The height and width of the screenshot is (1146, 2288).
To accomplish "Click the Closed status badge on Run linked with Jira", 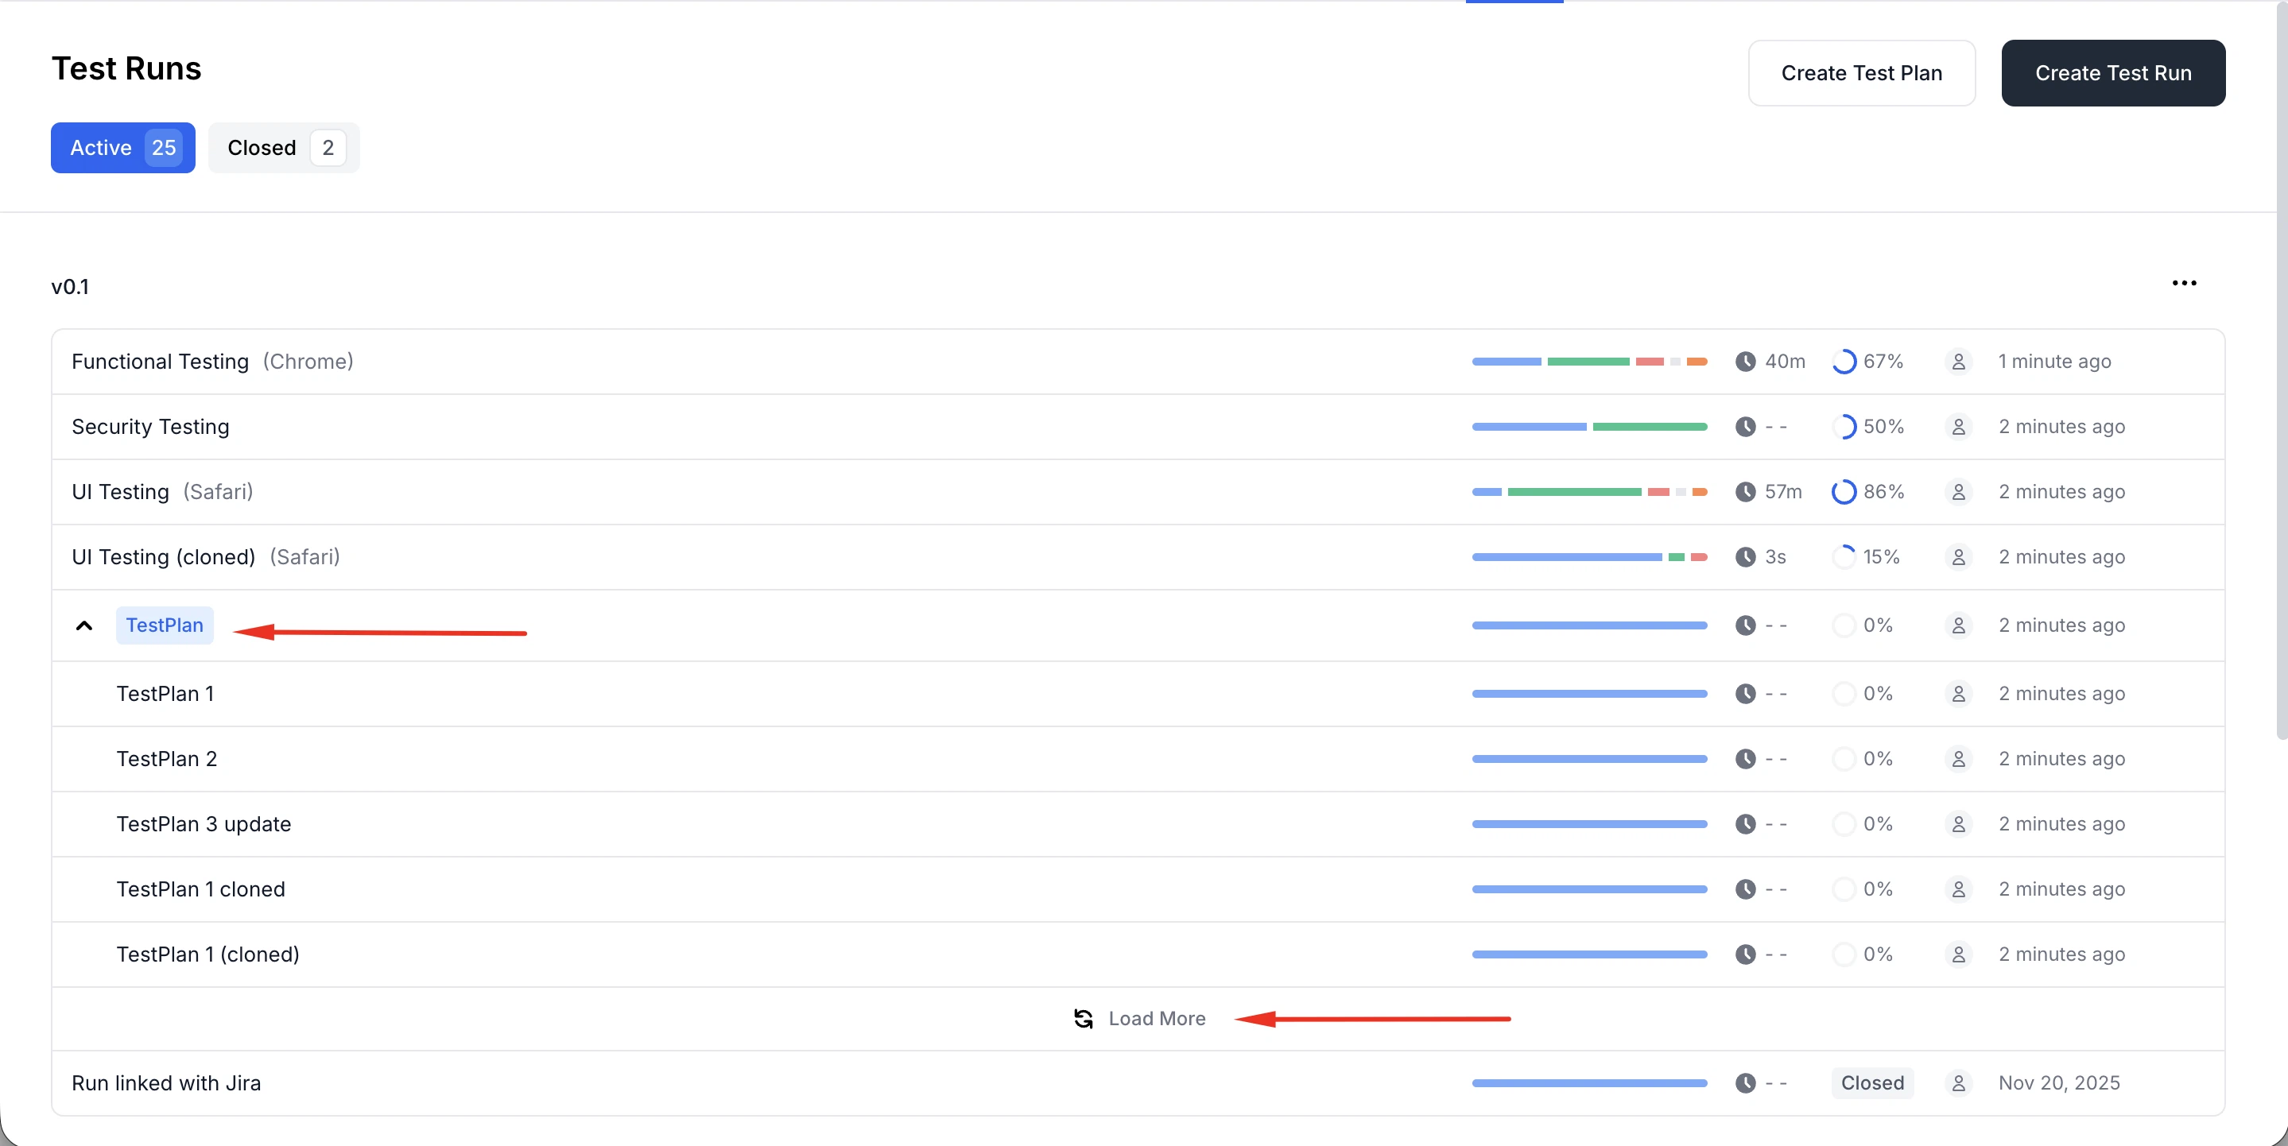I will (1872, 1082).
